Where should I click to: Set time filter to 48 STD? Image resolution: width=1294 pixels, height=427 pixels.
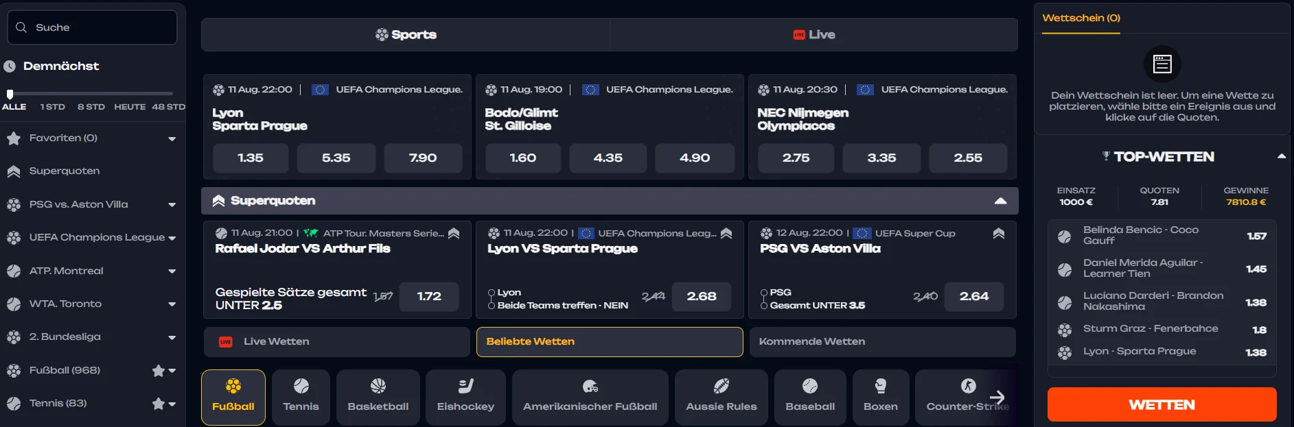point(168,107)
